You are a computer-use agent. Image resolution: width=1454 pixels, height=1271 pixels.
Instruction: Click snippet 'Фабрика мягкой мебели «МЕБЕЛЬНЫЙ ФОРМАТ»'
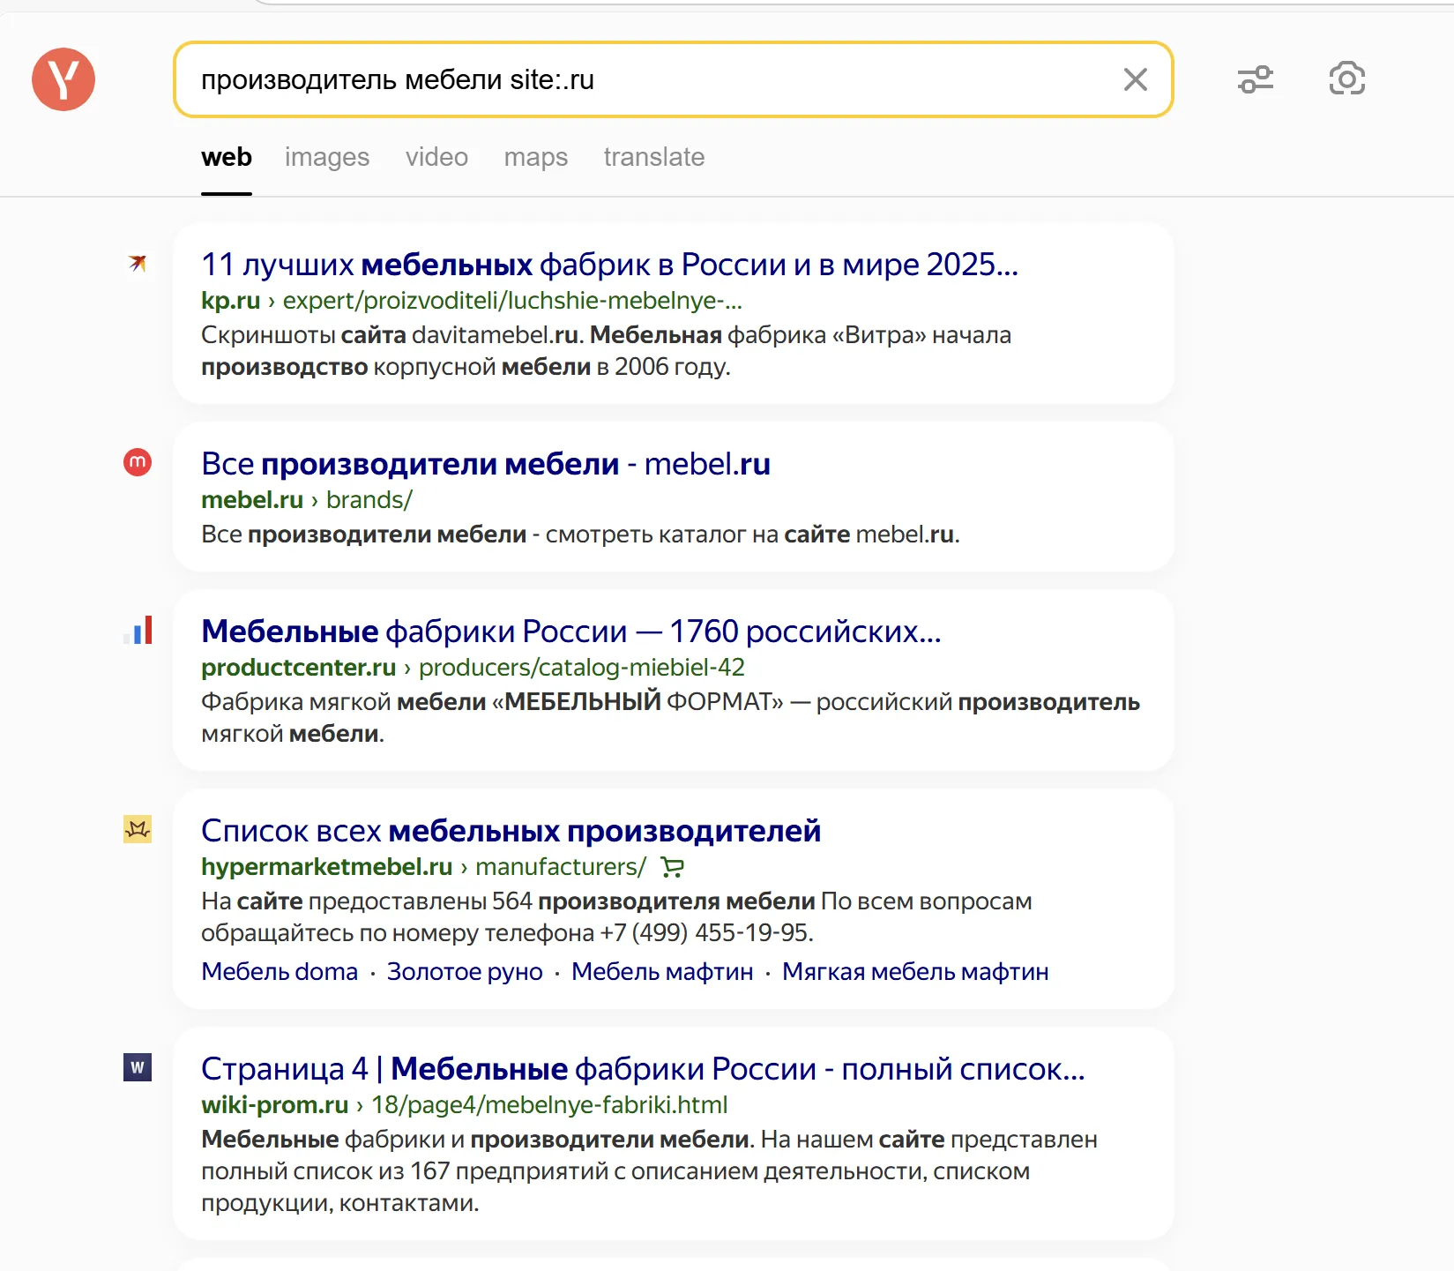coord(492,703)
